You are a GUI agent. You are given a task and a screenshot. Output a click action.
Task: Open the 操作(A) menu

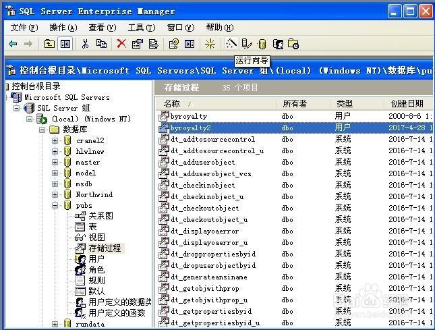point(63,28)
